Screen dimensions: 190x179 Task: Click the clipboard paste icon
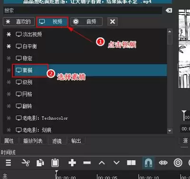[x=55, y=162]
